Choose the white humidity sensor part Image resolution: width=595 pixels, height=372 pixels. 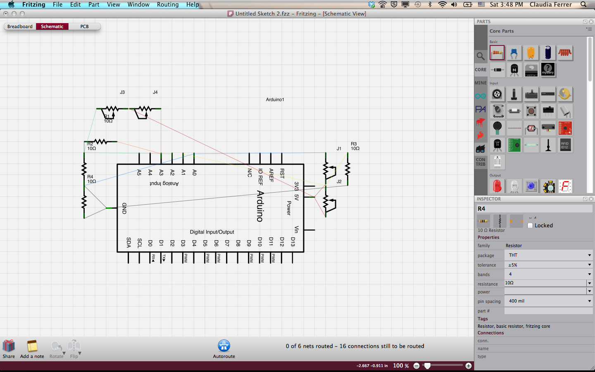click(497, 162)
